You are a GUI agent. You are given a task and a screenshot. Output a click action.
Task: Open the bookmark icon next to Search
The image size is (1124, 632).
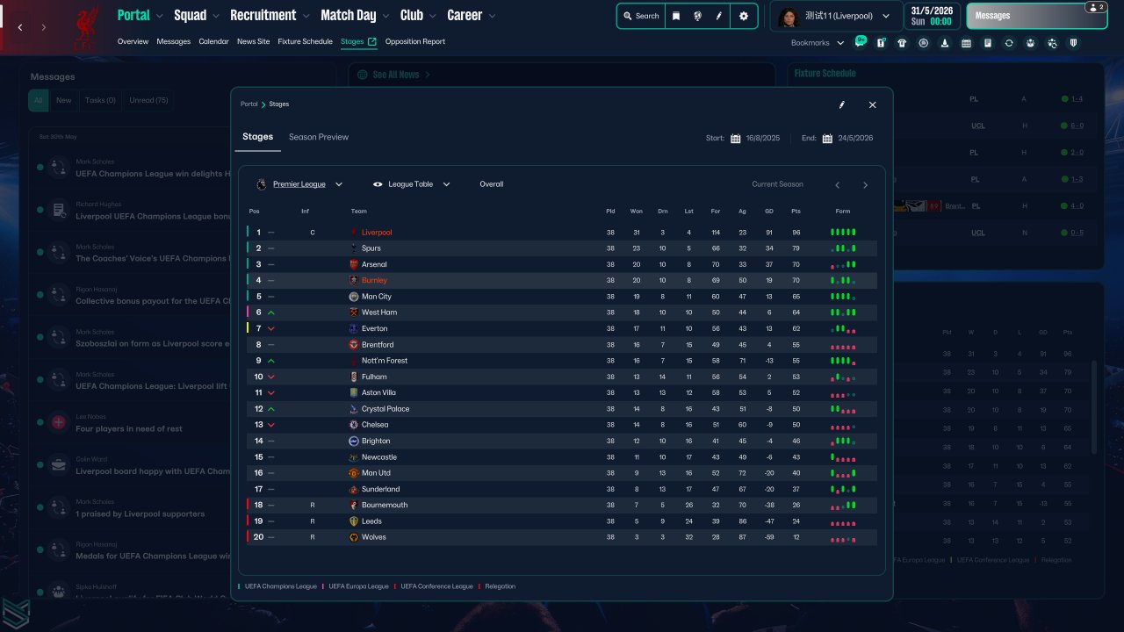tap(676, 16)
